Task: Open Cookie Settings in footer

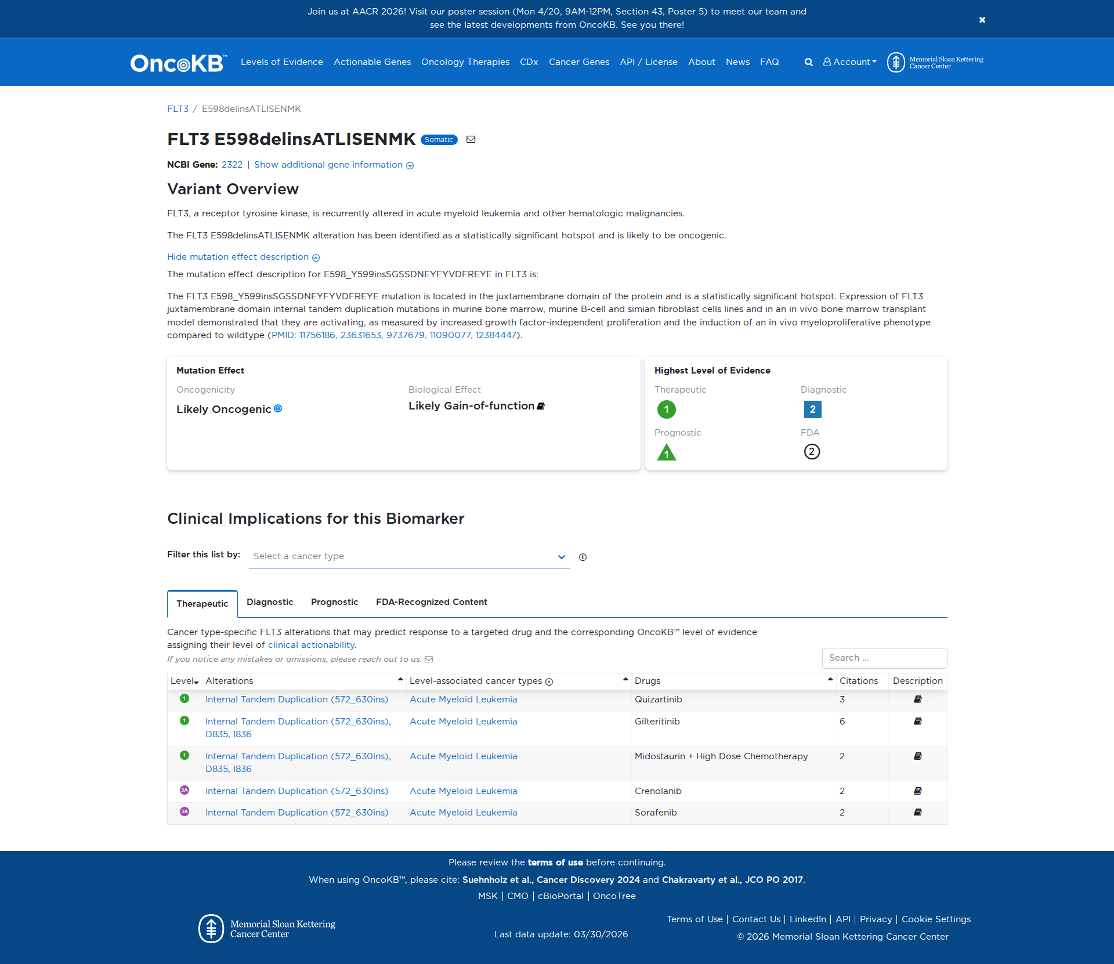Action: [x=936, y=919]
